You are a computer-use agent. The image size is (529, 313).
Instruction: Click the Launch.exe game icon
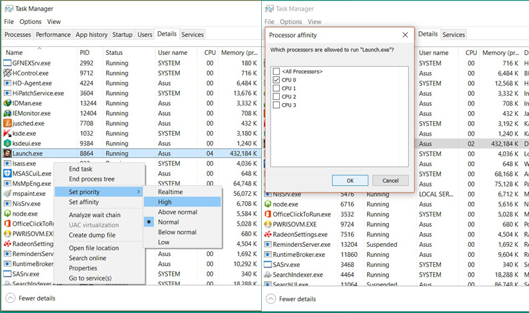(x=7, y=154)
